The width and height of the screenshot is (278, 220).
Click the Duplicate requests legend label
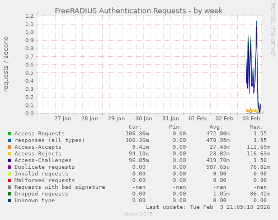click(45, 167)
